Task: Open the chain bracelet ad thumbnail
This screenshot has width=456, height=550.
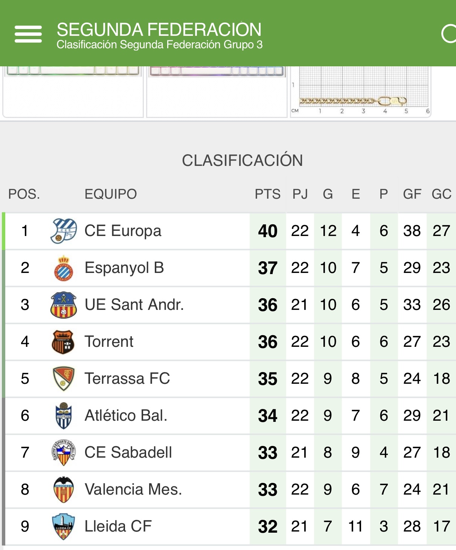Action: coord(360,92)
